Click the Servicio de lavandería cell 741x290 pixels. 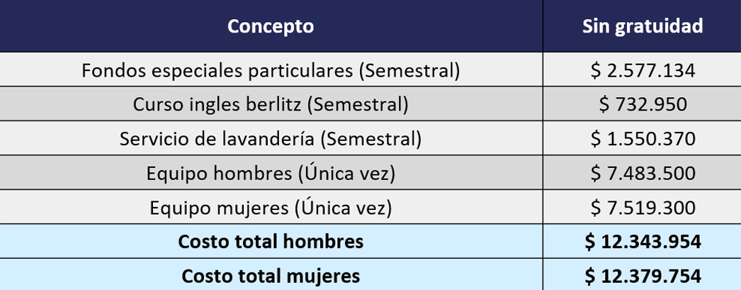[x=271, y=139]
